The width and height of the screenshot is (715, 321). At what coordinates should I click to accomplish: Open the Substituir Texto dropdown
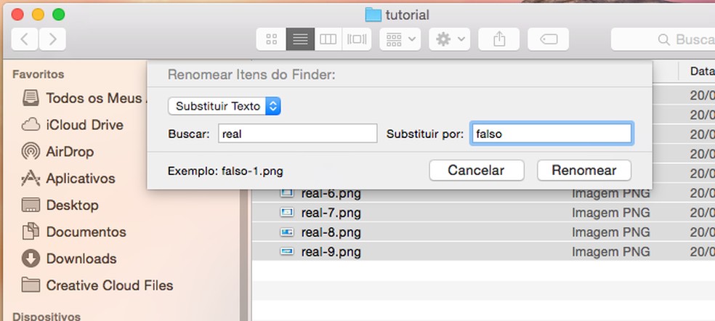pos(224,106)
